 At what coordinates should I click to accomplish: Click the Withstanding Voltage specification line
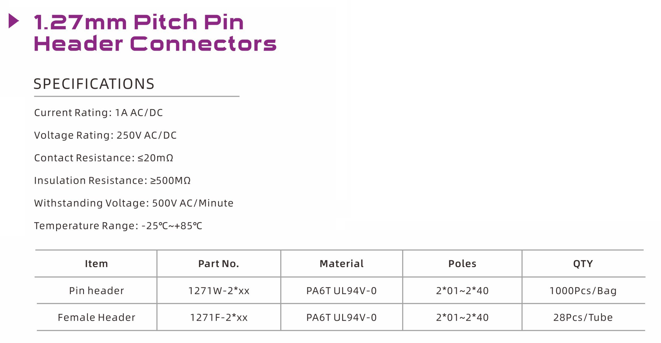(133, 203)
